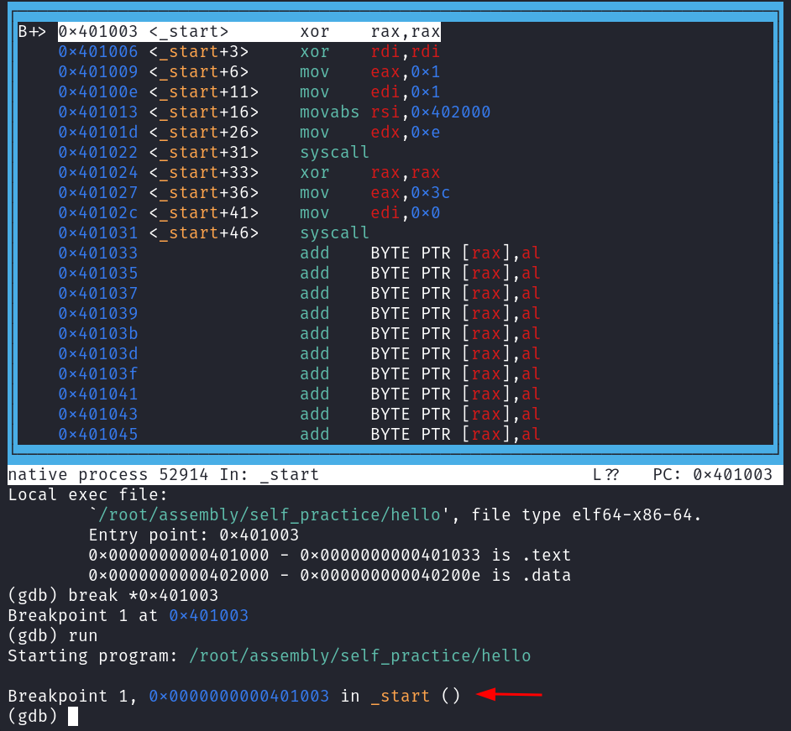This screenshot has width=791, height=731.
Task: Select the syscall instruction at _start+31
Action: [334, 153]
